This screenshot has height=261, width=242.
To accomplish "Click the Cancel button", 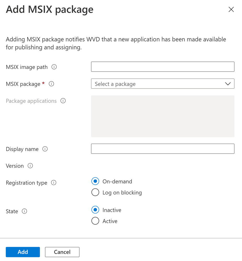I will (x=62, y=252).
